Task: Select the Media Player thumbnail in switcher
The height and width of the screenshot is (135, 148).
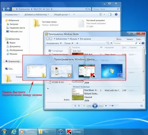Action: coord(61,71)
